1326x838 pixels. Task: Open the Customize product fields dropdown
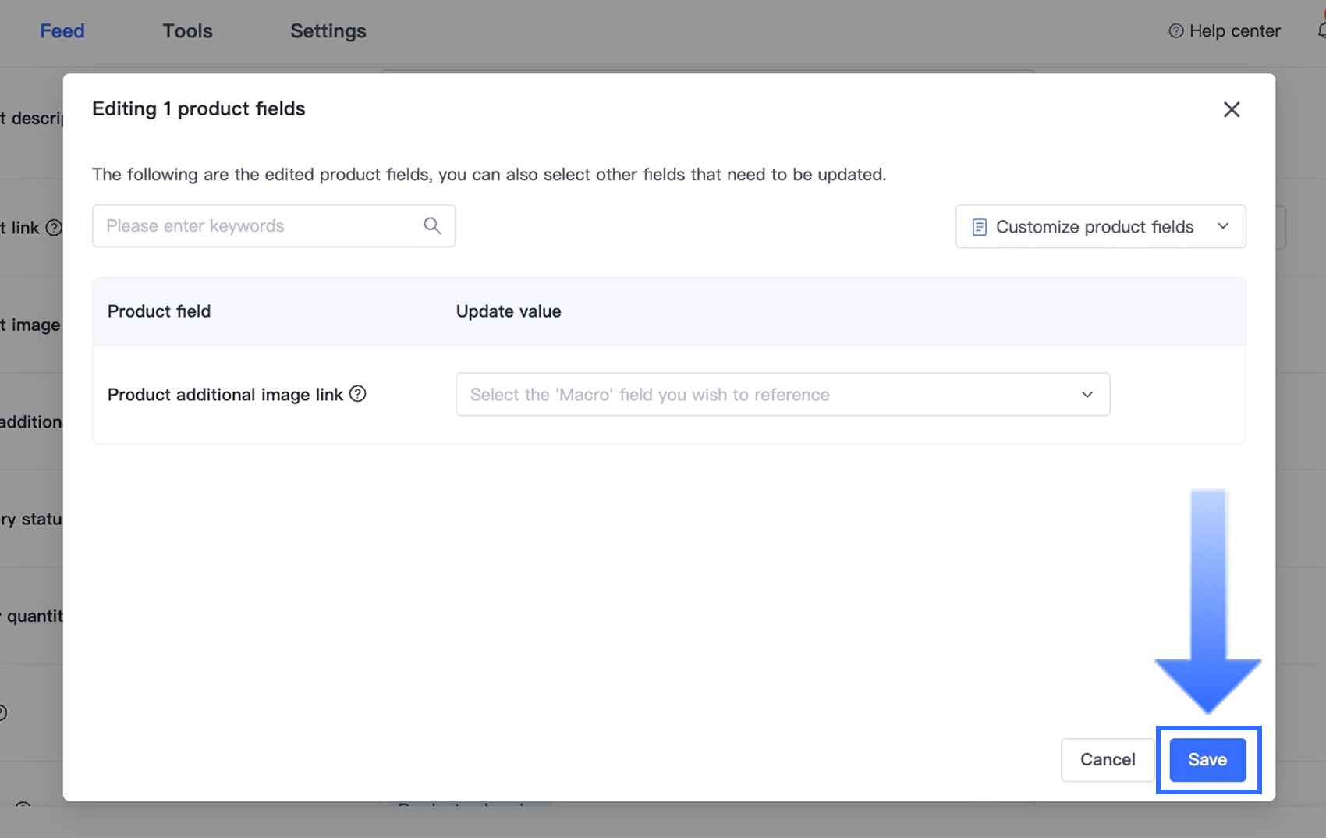[1100, 227]
